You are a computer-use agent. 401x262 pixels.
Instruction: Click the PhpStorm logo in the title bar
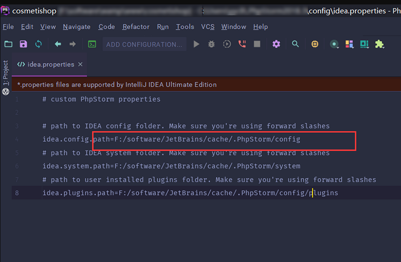click(5, 11)
